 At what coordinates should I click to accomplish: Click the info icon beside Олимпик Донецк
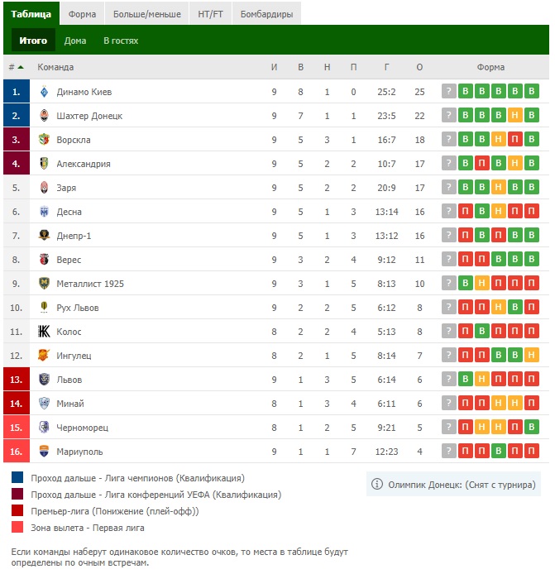click(377, 485)
